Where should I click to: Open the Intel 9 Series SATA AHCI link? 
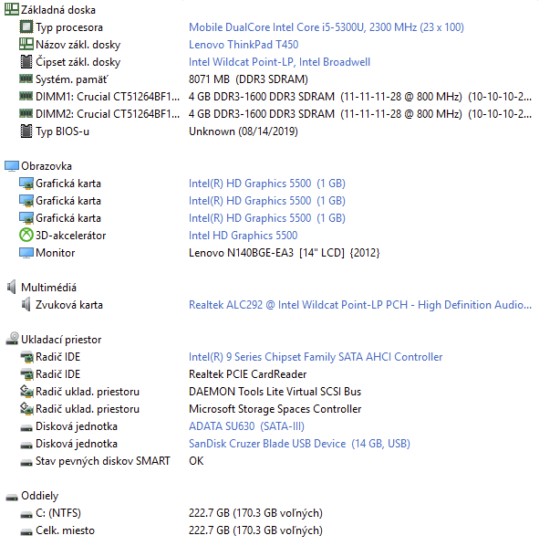316,357
